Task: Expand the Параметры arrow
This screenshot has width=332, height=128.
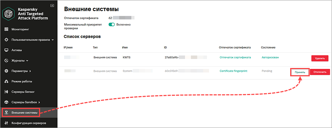Action: [x=30, y=71]
